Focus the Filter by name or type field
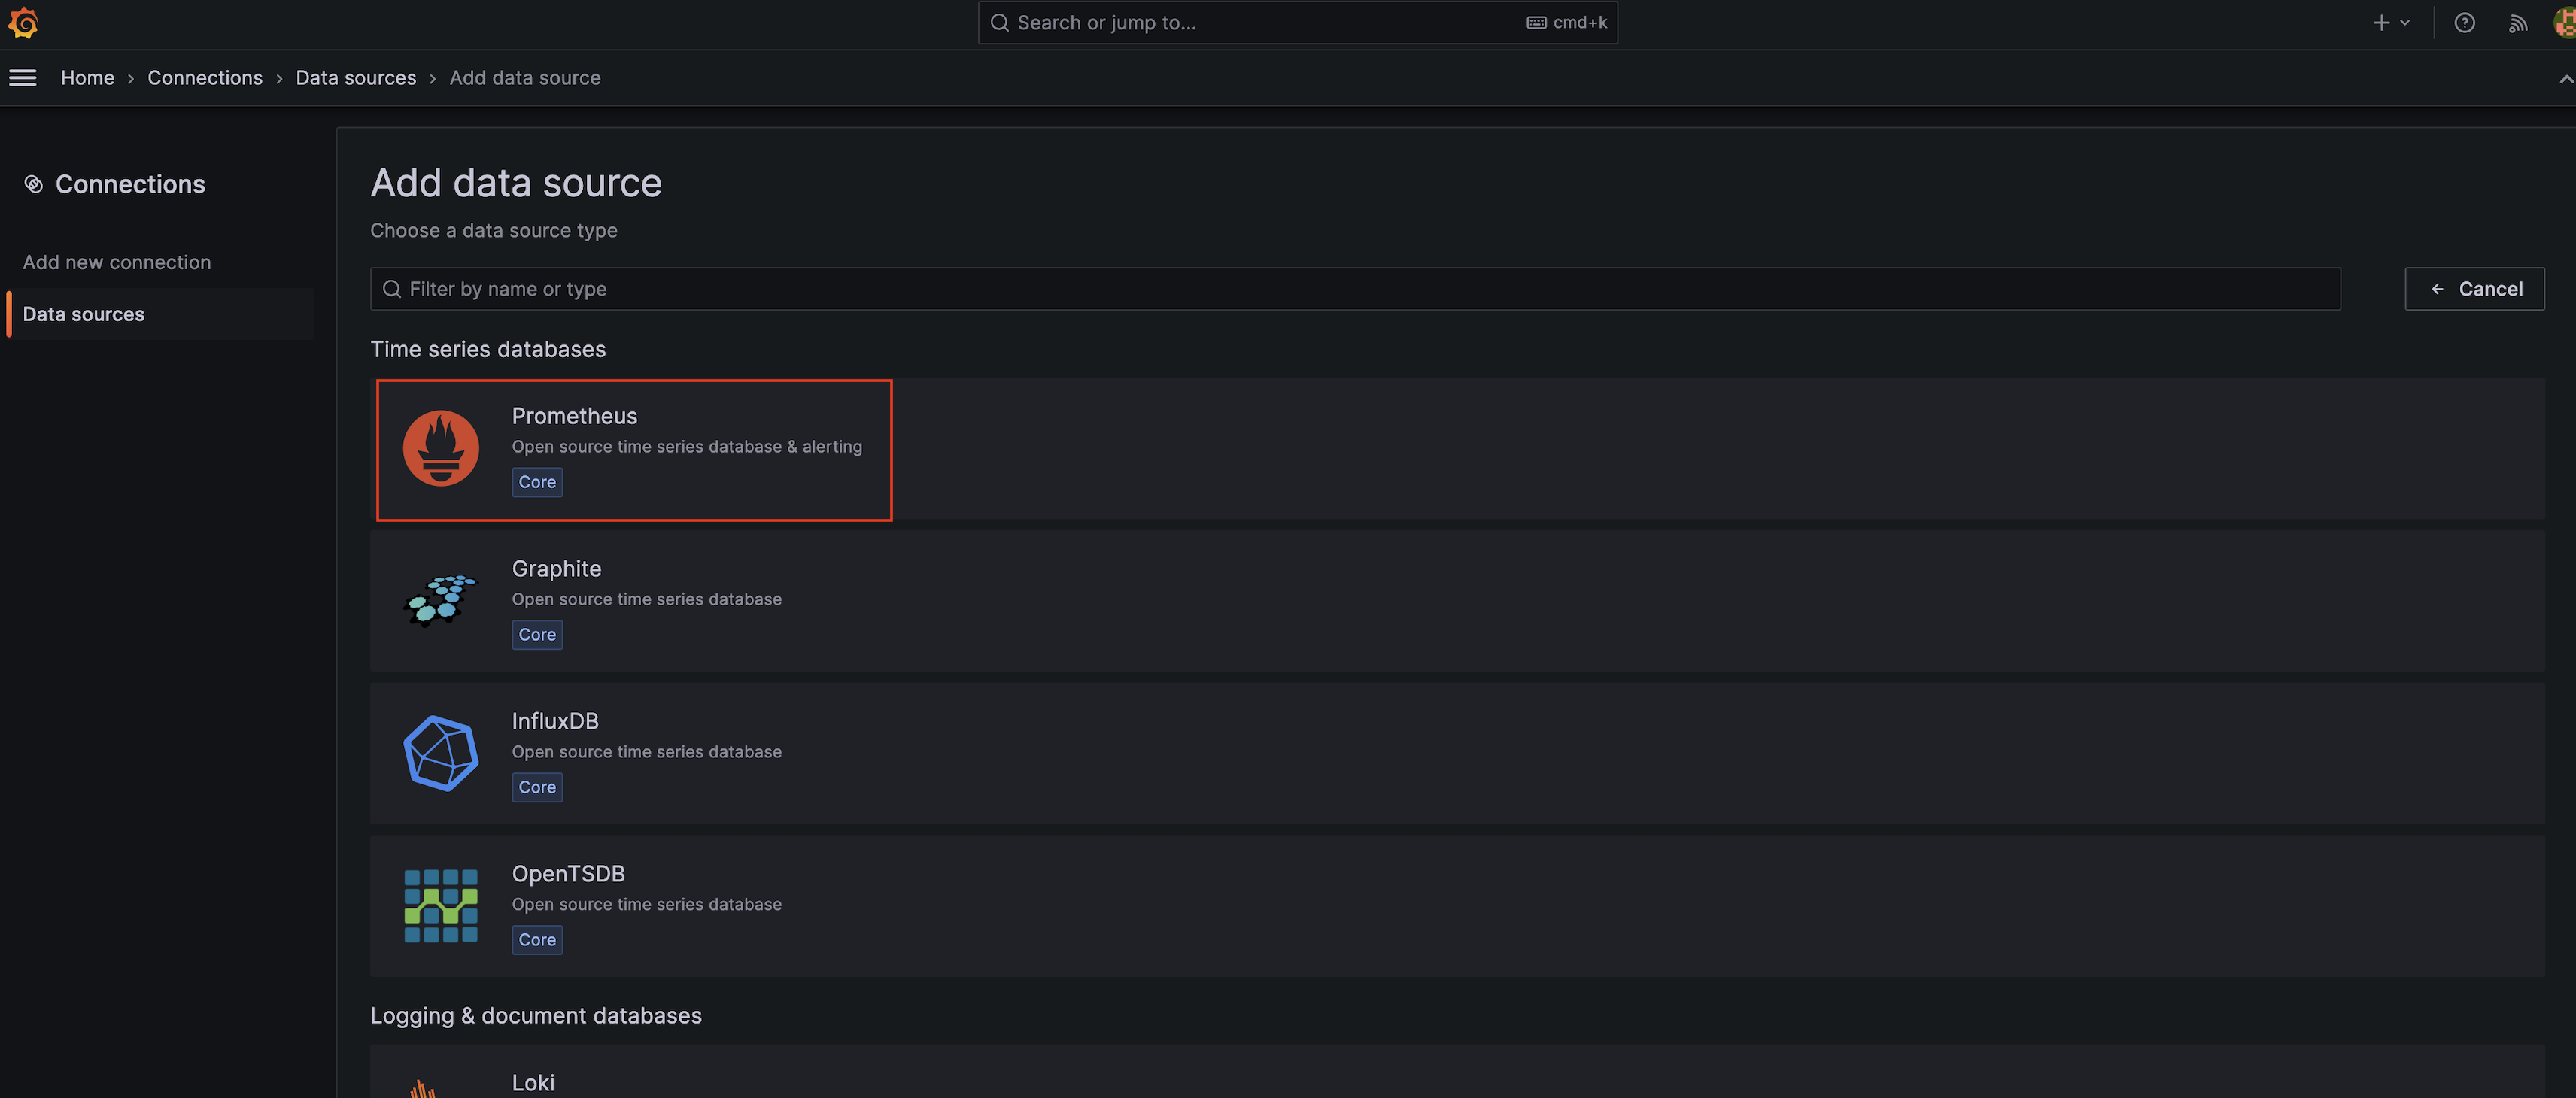 (1354, 289)
